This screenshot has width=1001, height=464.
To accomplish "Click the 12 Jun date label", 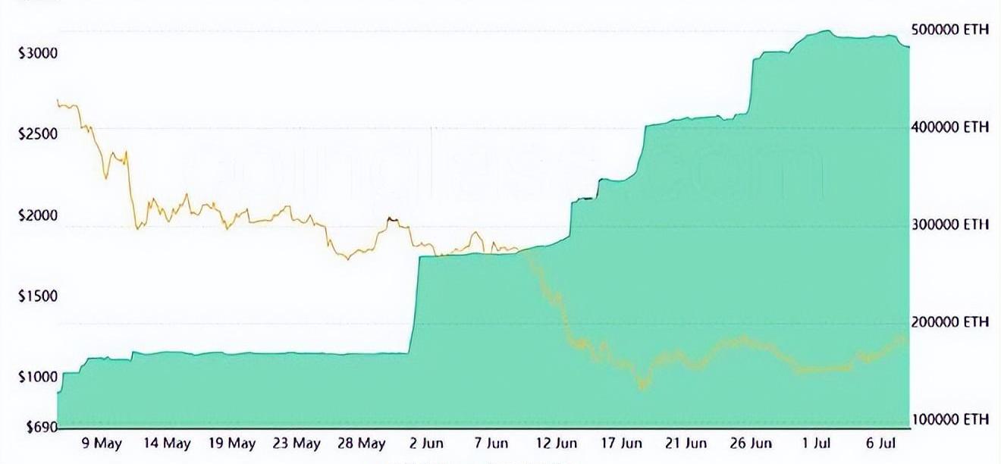I will click(556, 444).
